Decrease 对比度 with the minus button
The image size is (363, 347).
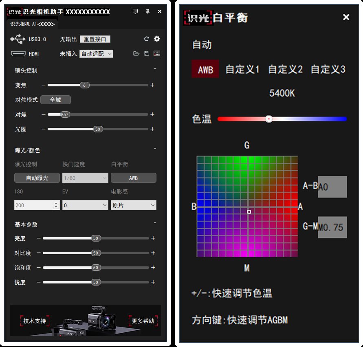click(x=38, y=253)
